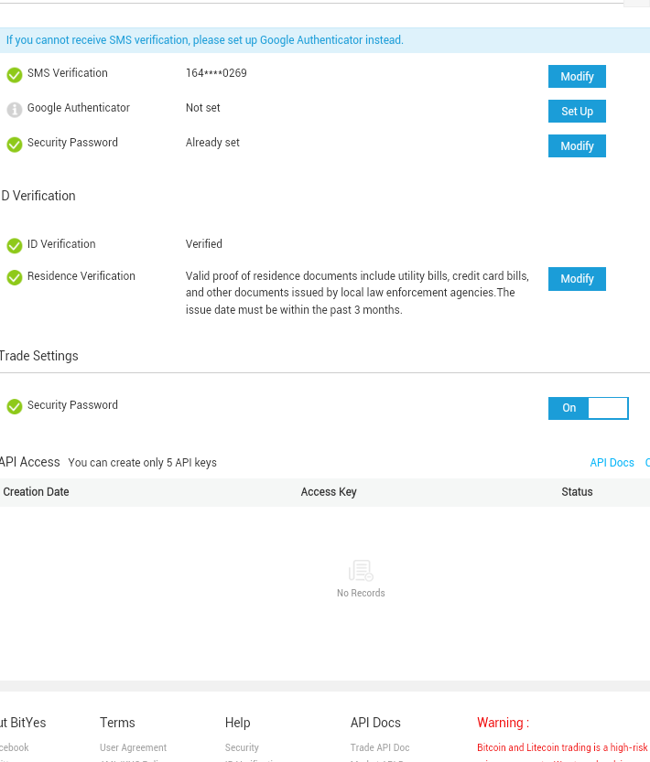Toggle the Trade Settings Security Password switch
This screenshot has width=650, height=762.
(x=588, y=408)
